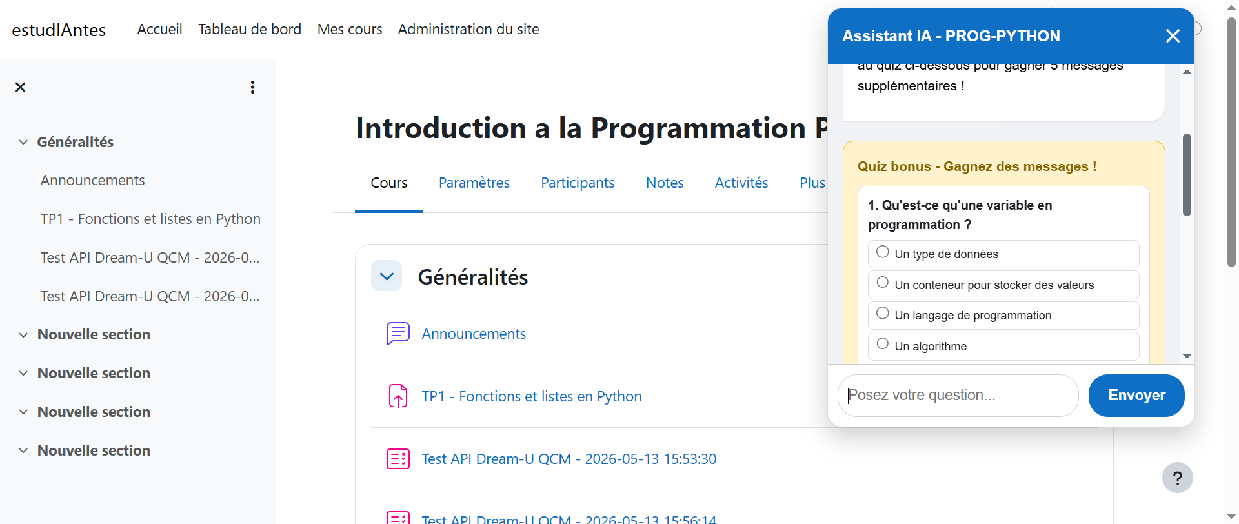Viewport: 1239px width, 524px height.
Task: Click the chat panel scrollbar thumb
Action: click(1187, 174)
